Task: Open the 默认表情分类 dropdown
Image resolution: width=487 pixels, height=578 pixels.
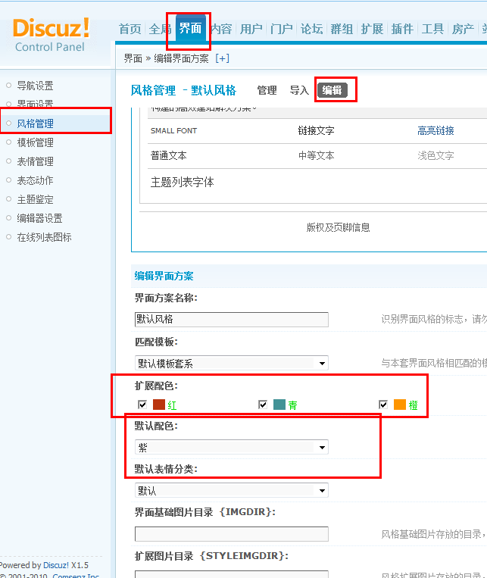Action: coord(232,491)
